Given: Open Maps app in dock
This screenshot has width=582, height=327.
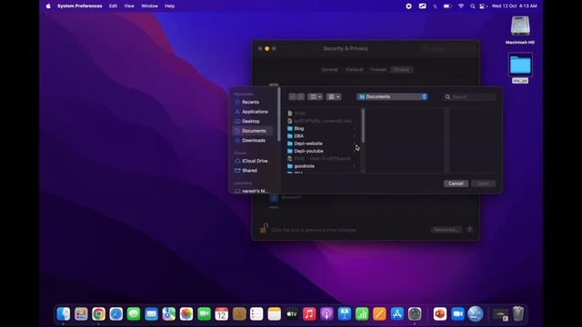Looking at the screenshot, I should 169,314.
